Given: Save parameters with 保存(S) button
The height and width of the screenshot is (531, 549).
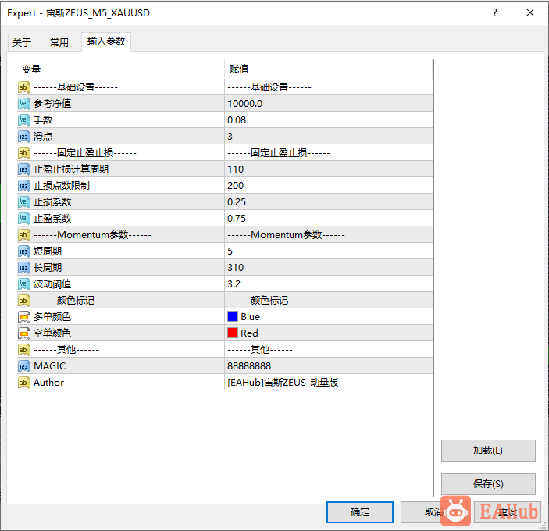Looking at the screenshot, I should point(488,484).
